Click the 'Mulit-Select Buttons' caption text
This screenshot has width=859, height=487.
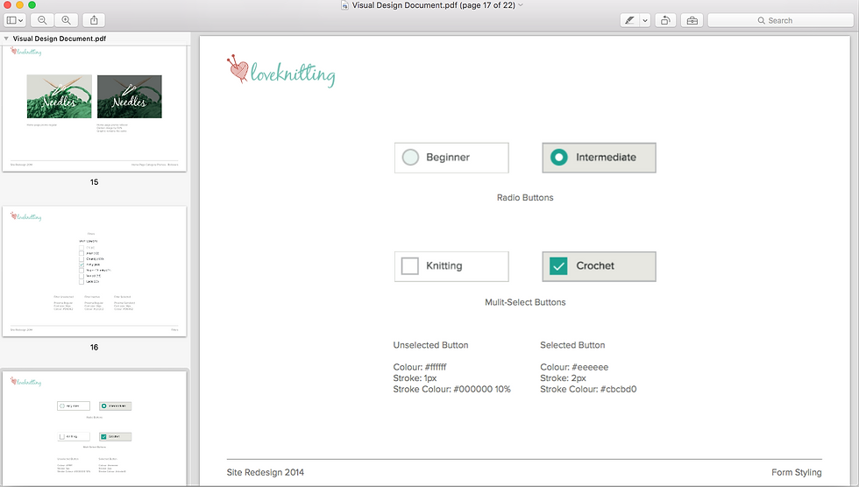(525, 302)
